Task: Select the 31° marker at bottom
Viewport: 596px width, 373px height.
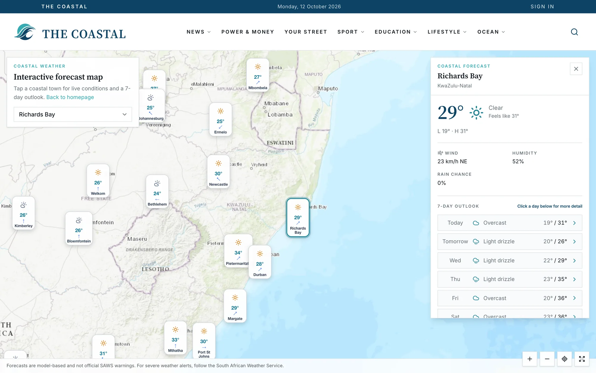Action: [x=103, y=347]
